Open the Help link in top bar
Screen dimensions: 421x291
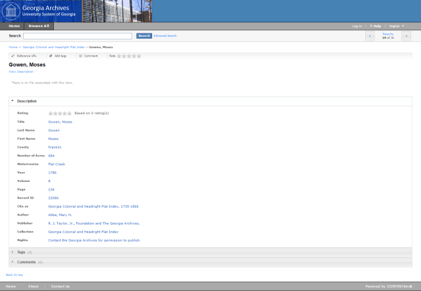click(376, 26)
